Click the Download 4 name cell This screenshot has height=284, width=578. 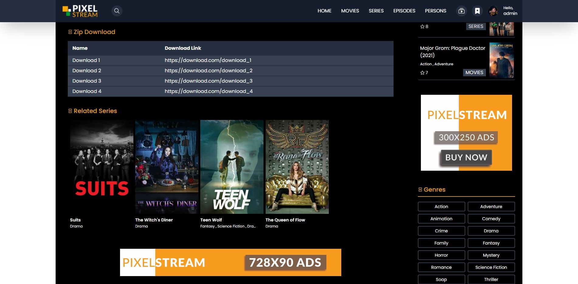[x=87, y=91]
